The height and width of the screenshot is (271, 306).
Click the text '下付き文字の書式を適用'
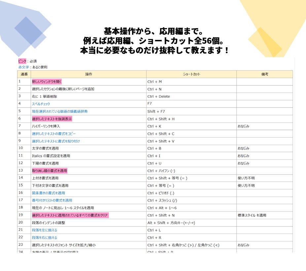(x=50, y=186)
